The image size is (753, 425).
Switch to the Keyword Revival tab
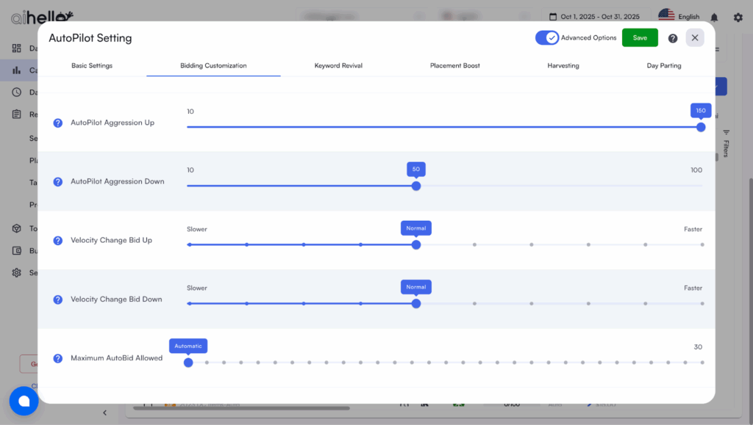338,66
